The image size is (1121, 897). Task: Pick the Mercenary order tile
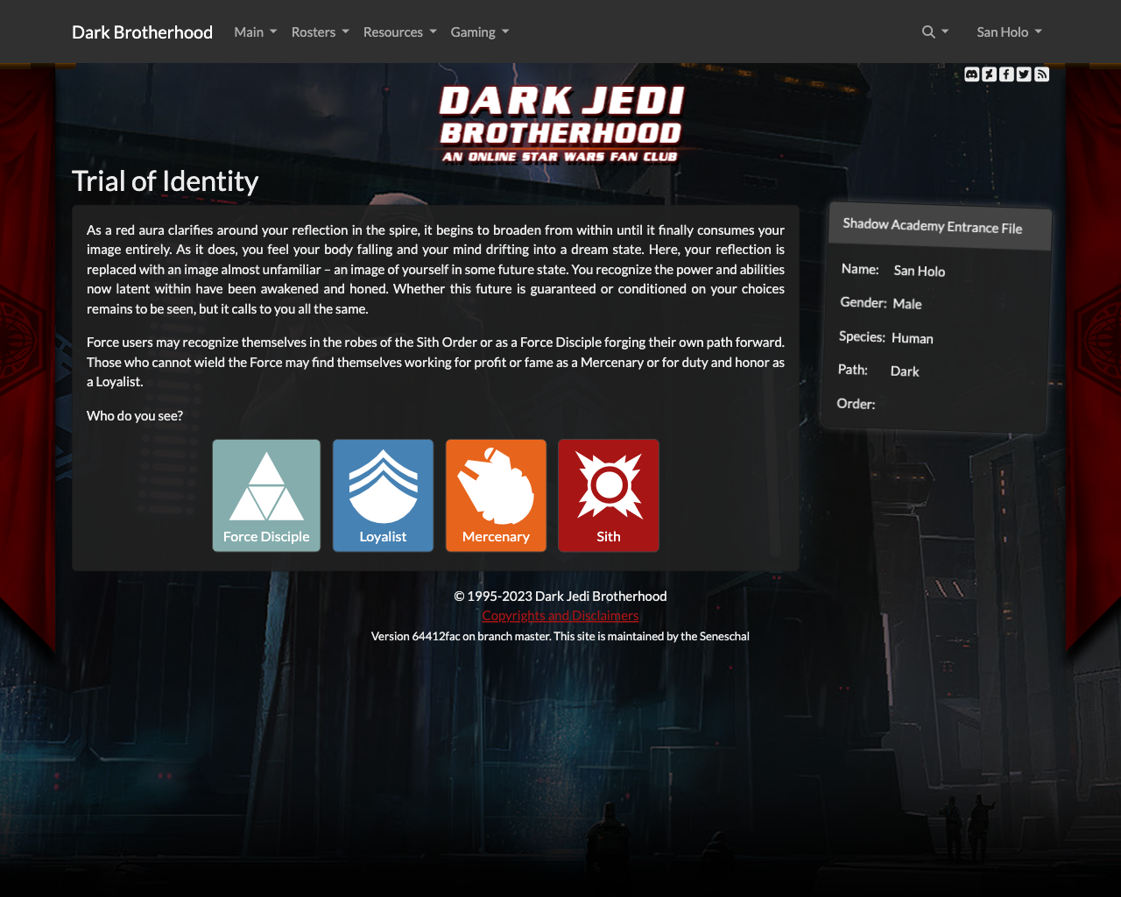point(496,496)
